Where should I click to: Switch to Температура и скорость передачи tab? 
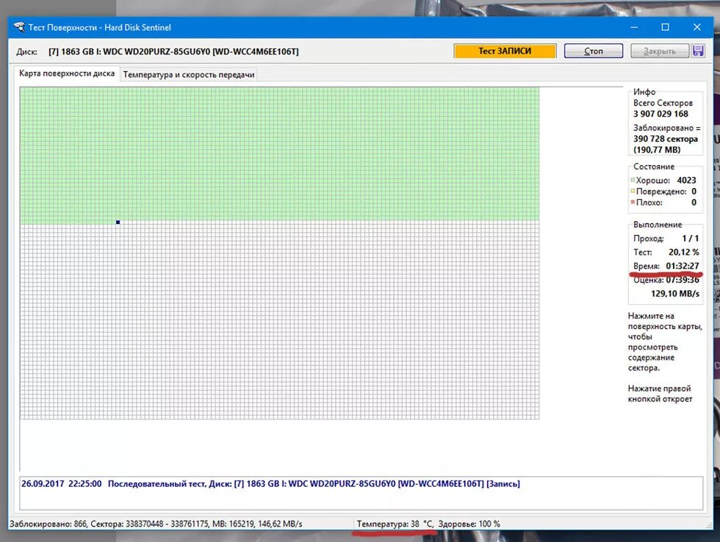click(x=189, y=74)
